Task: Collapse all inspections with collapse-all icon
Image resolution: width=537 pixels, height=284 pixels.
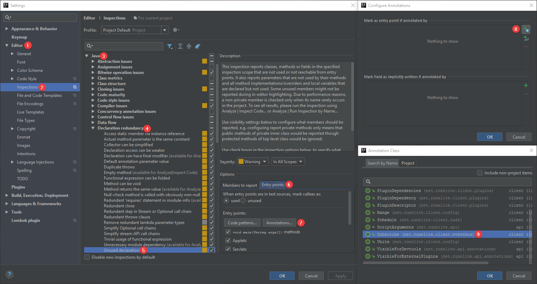Action: tap(189, 46)
